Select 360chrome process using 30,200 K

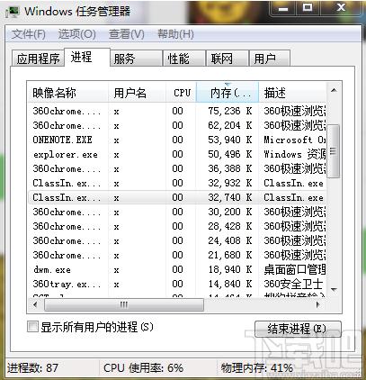(177, 212)
